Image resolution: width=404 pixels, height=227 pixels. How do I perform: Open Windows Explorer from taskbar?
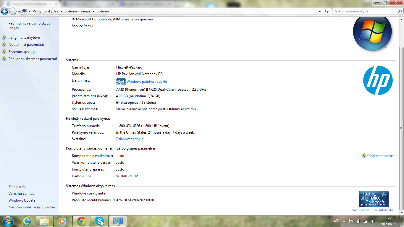coord(45,221)
